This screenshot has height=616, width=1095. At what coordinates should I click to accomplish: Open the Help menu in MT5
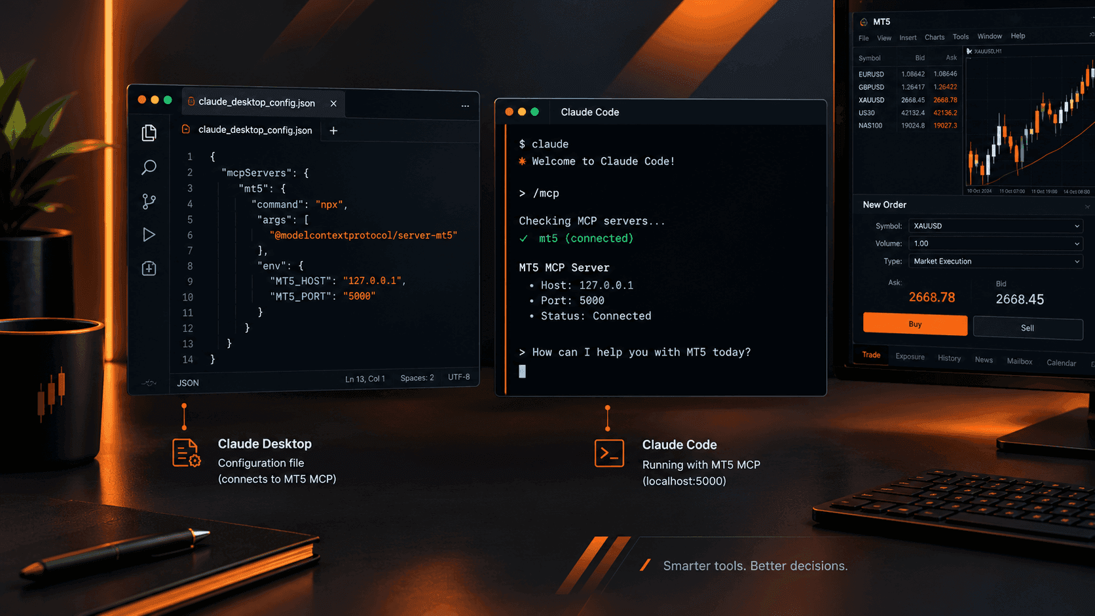click(1018, 36)
